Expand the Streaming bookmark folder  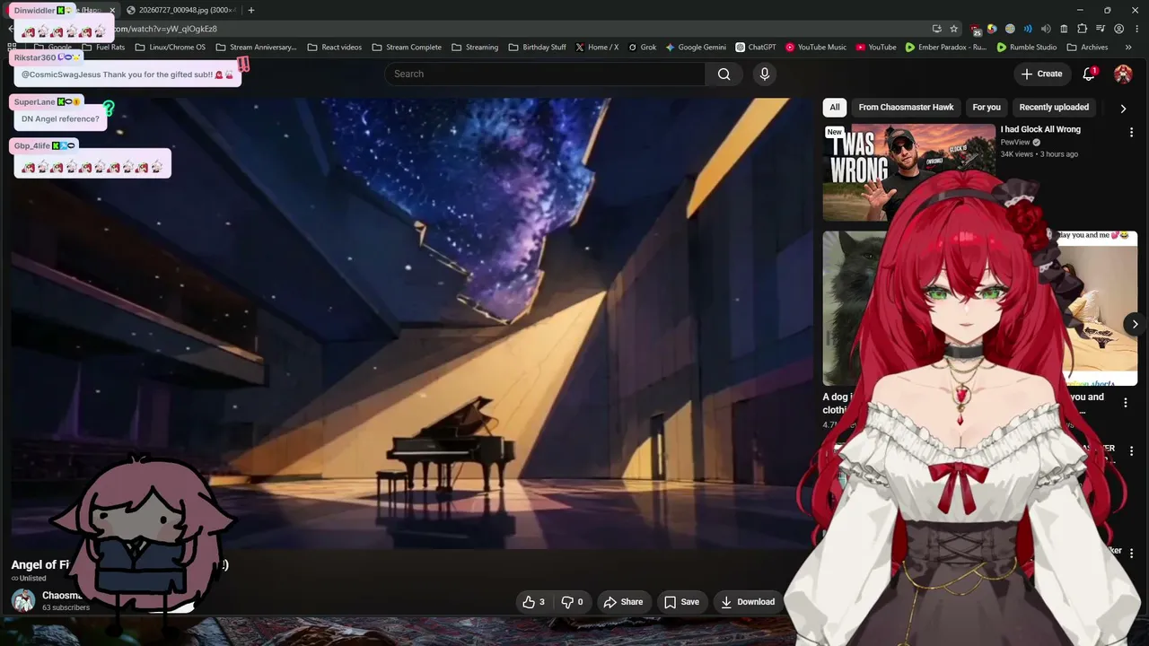[x=475, y=47]
